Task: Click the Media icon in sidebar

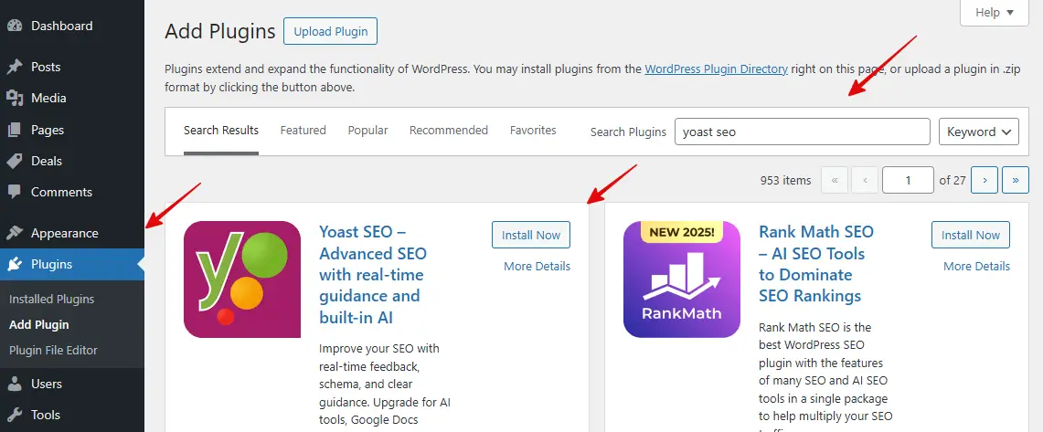Action: tap(15, 99)
